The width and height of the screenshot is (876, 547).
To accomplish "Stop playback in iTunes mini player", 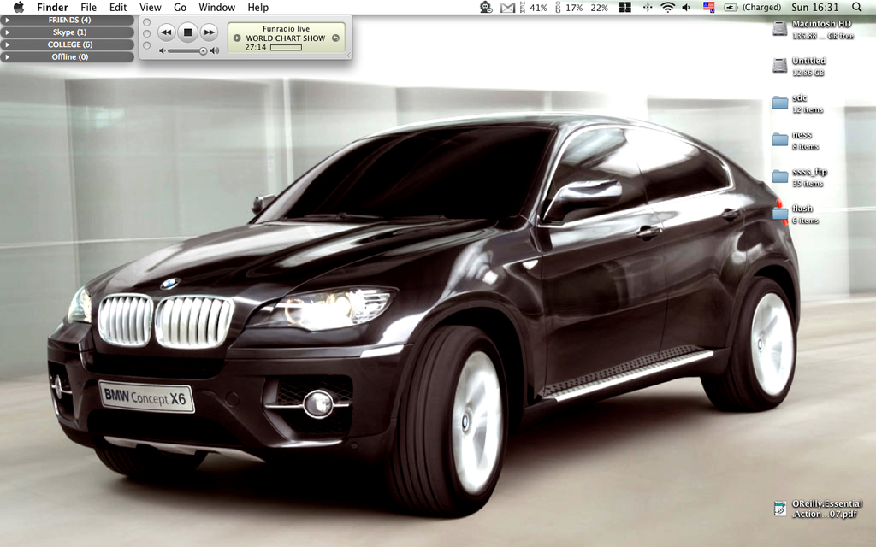I will [x=188, y=32].
